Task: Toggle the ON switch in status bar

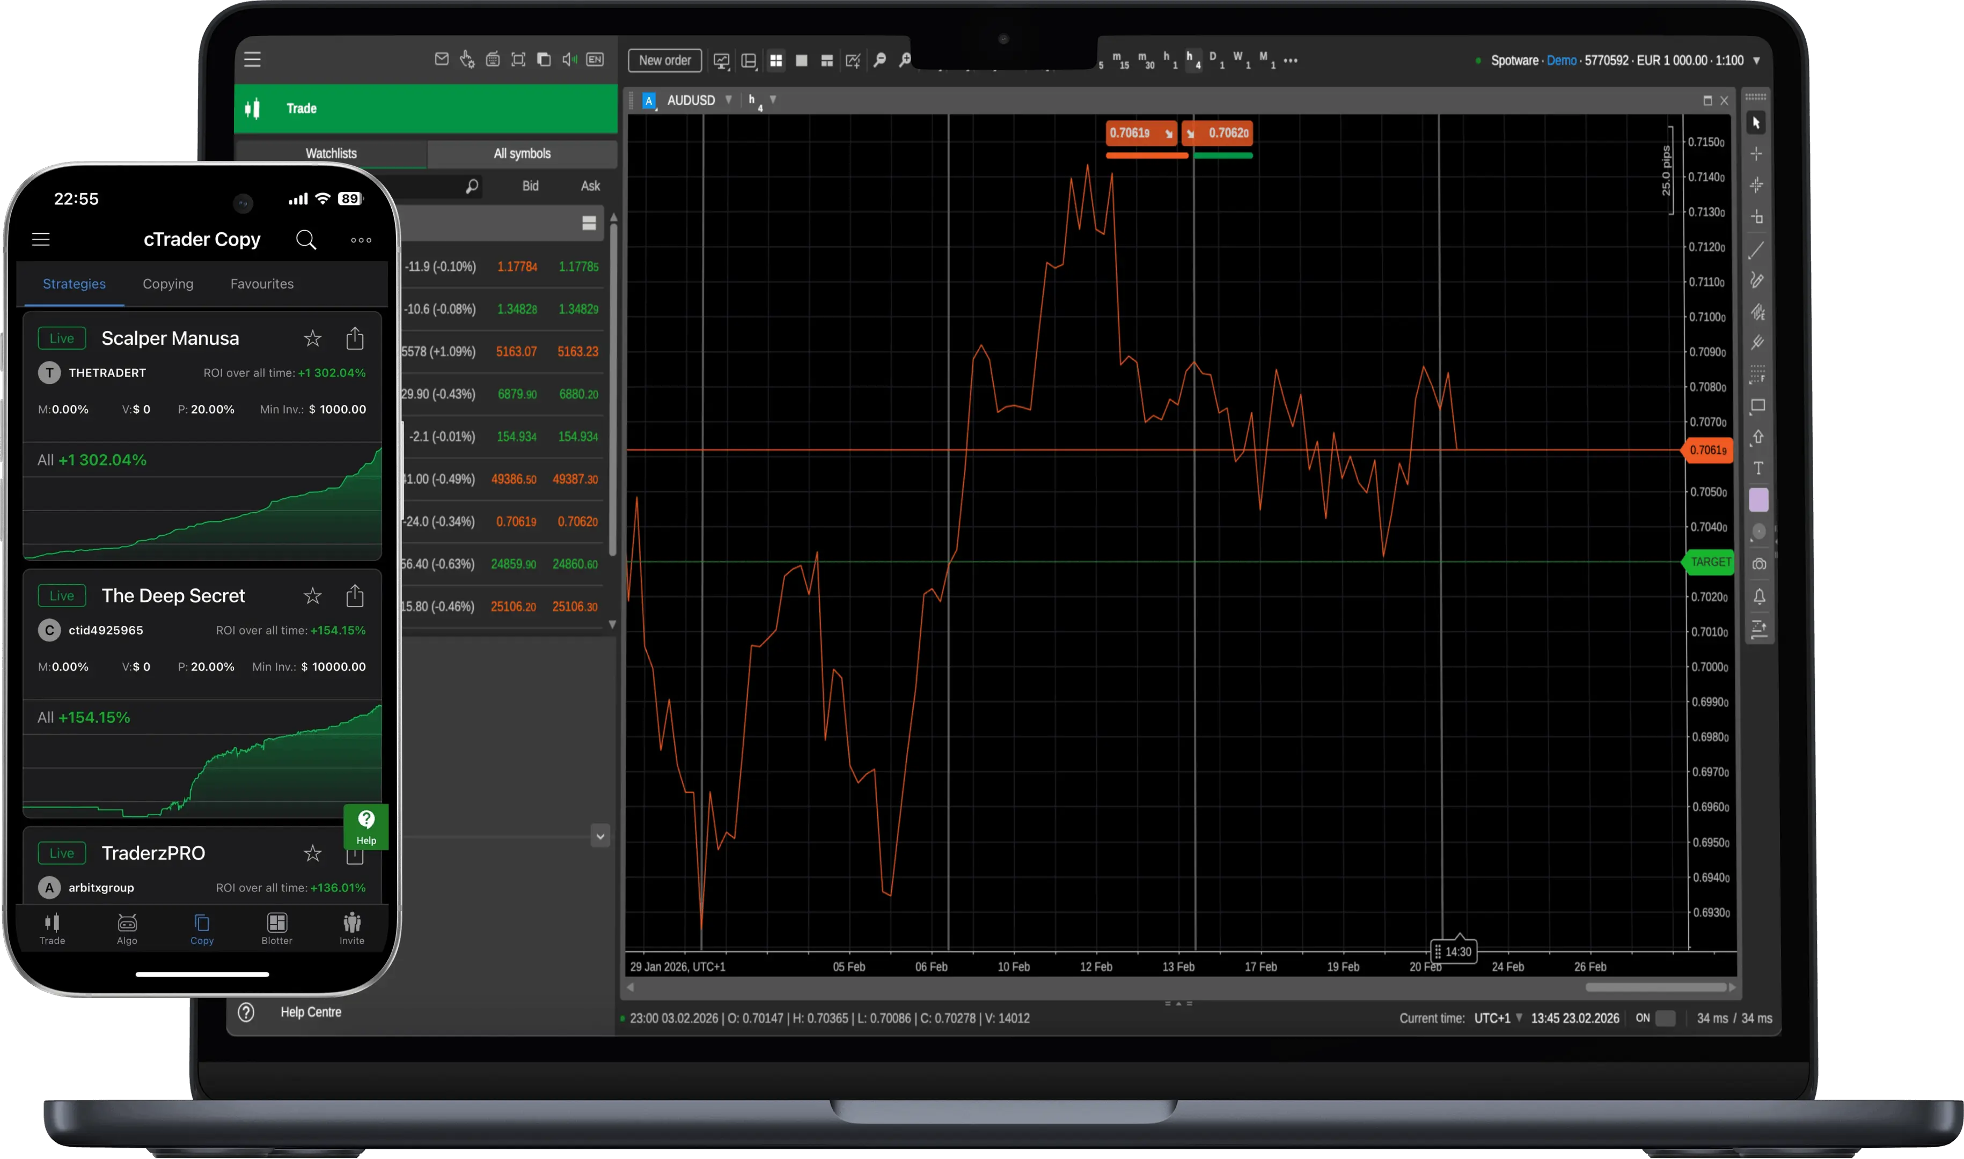Action: (x=1665, y=1018)
